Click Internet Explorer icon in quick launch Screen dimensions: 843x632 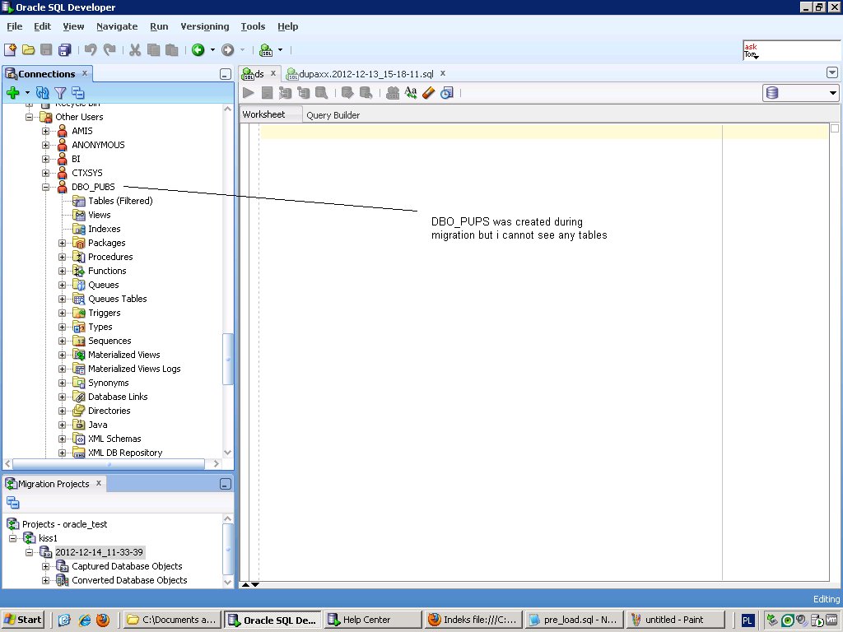click(x=85, y=620)
